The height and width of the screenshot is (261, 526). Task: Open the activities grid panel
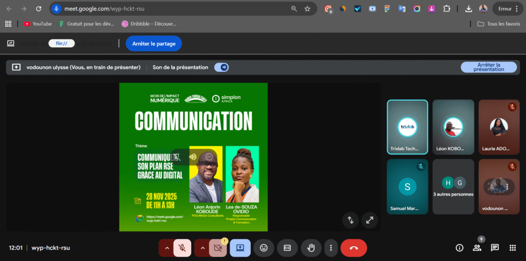(512, 248)
